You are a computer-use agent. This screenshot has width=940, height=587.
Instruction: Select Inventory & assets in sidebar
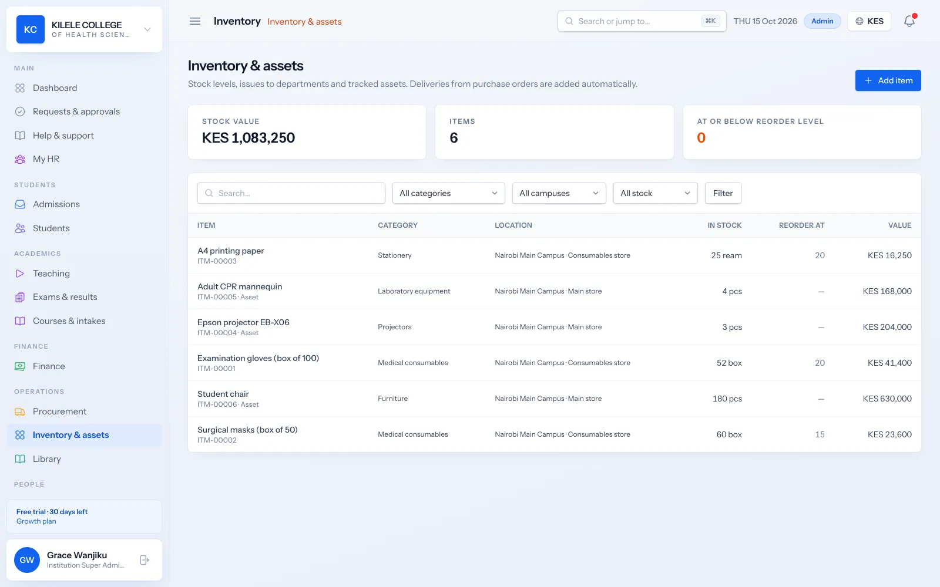point(84,435)
